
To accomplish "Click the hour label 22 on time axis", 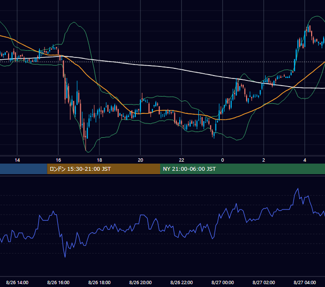I will 181,160.
